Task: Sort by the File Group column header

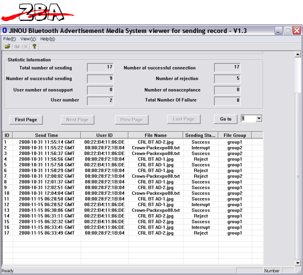Action: tap(235, 135)
